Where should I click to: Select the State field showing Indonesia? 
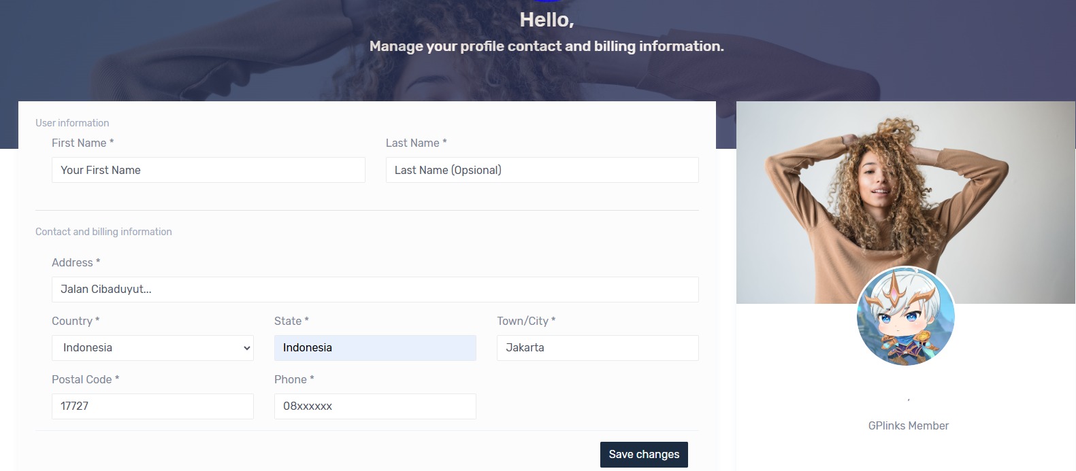tap(375, 347)
